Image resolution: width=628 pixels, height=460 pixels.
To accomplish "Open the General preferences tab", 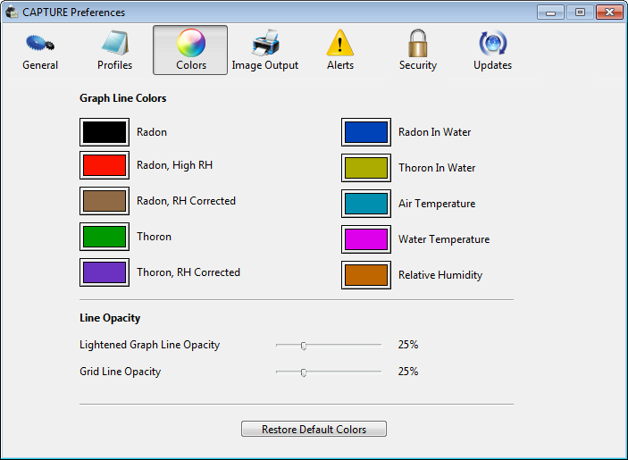I will [x=40, y=50].
